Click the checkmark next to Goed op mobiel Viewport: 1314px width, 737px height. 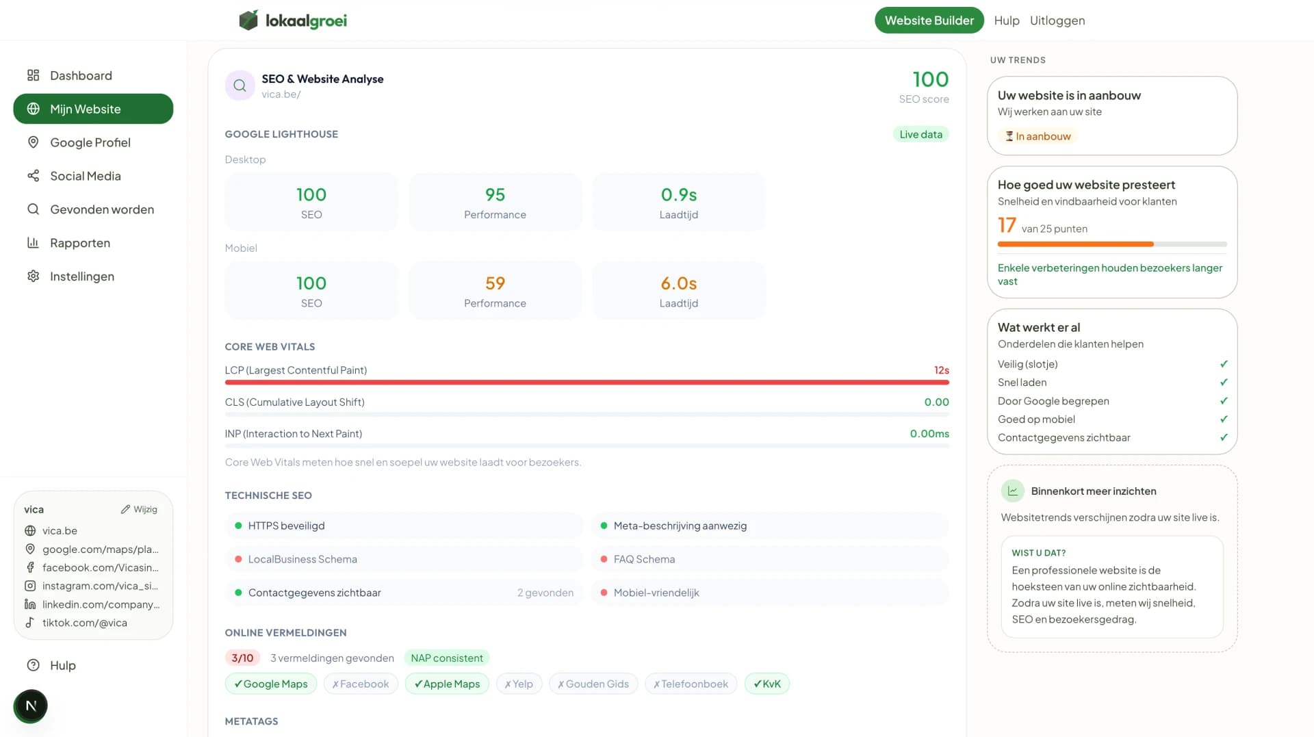pyautogui.click(x=1224, y=419)
